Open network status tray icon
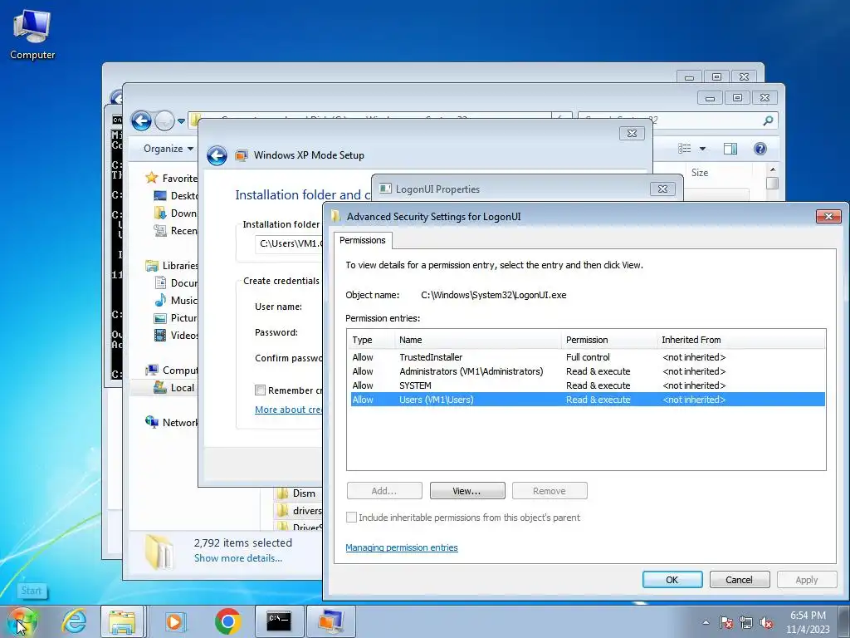This screenshot has width=850, height=638. (746, 622)
